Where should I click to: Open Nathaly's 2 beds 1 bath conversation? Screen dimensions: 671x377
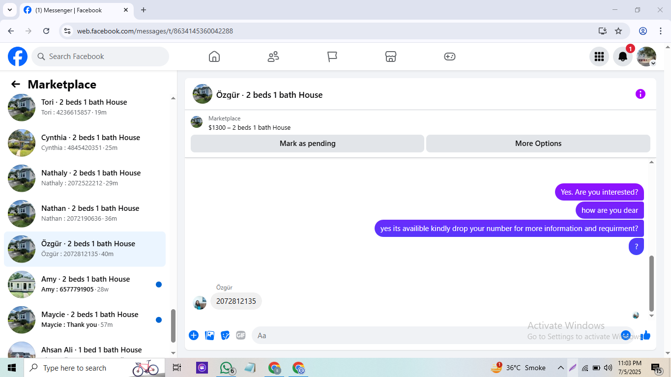pos(85,178)
